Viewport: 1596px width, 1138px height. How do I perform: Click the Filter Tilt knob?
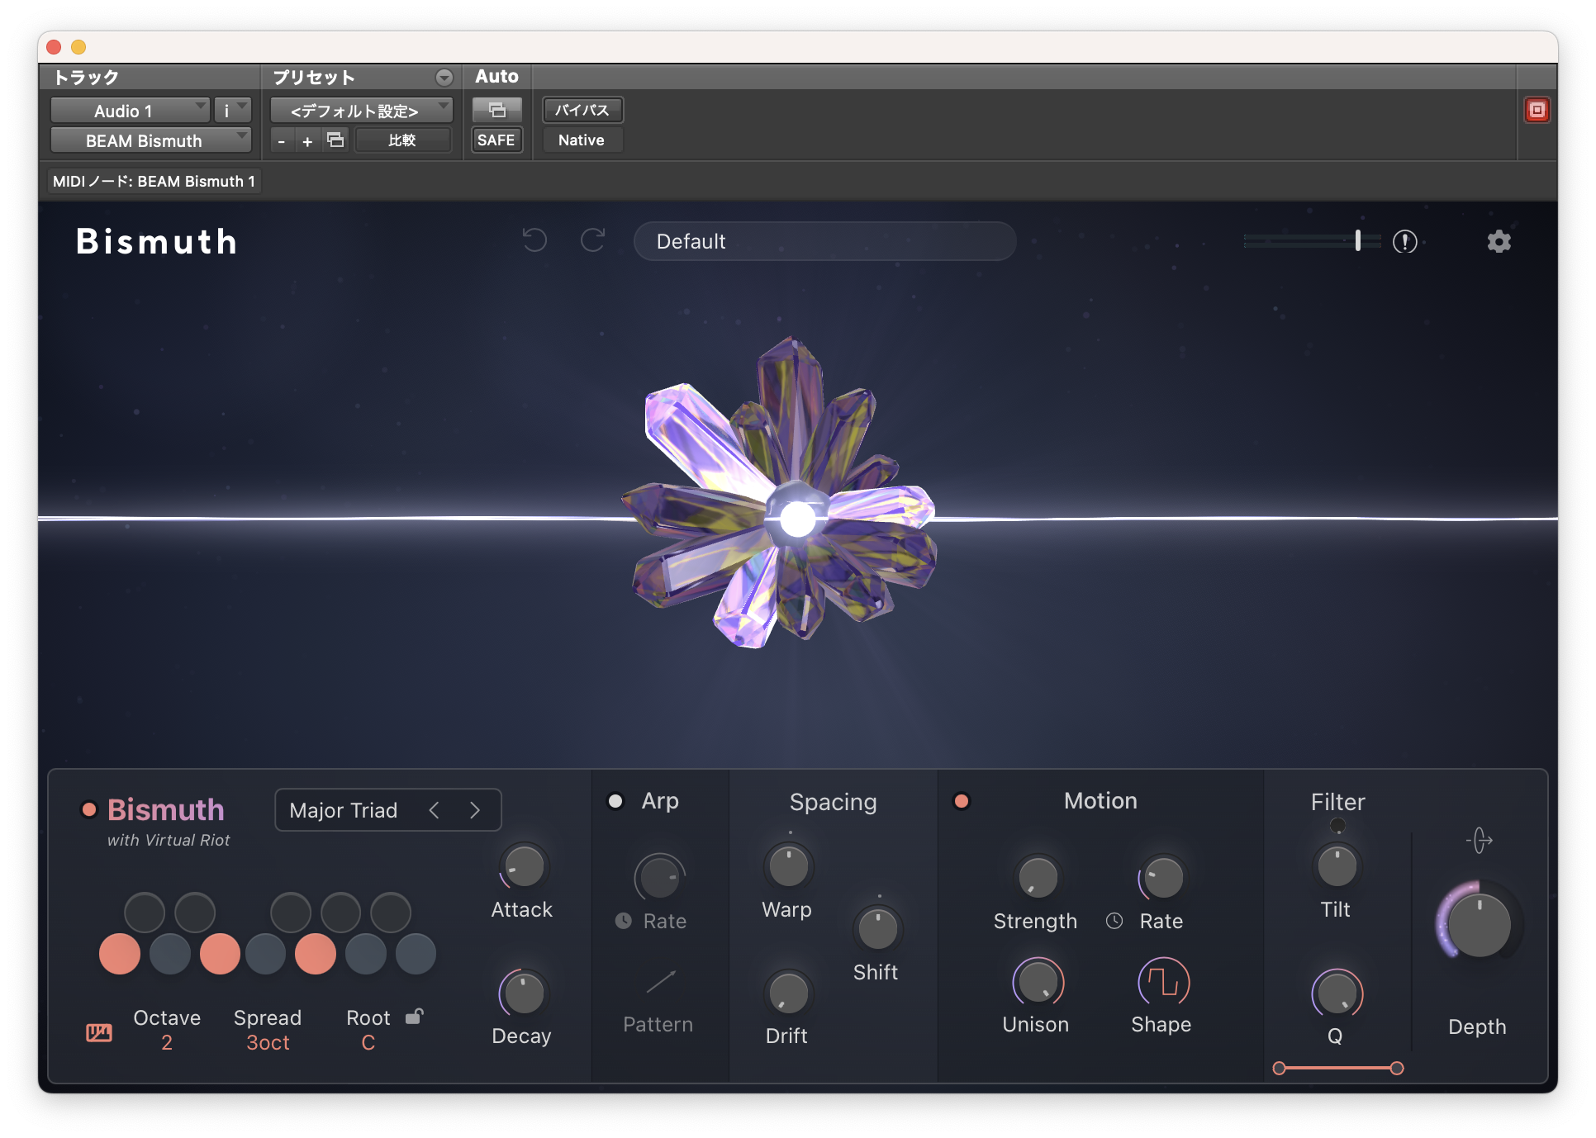(1337, 866)
